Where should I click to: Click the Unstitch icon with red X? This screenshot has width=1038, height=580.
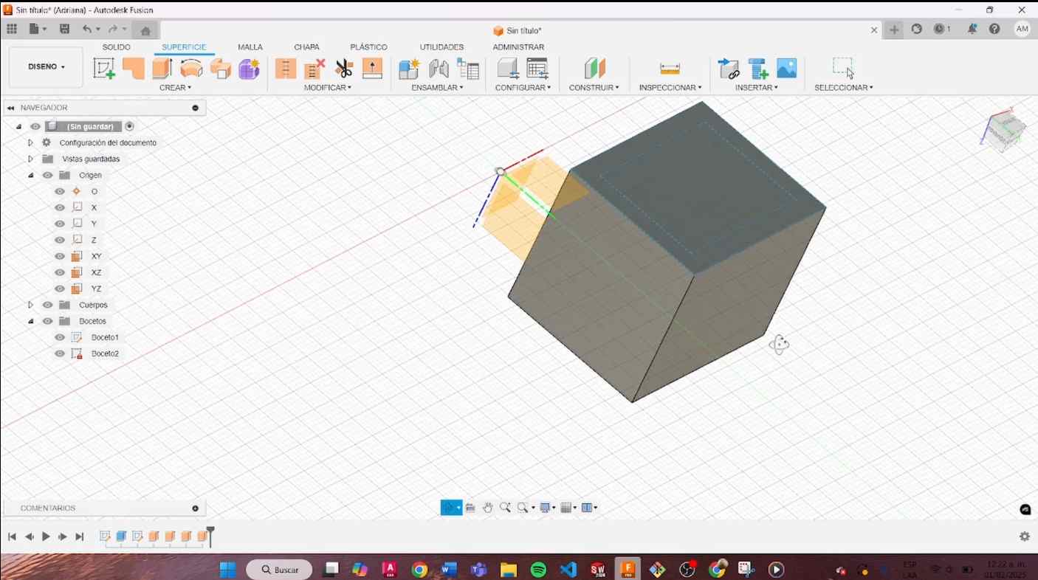(x=315, y=69)
